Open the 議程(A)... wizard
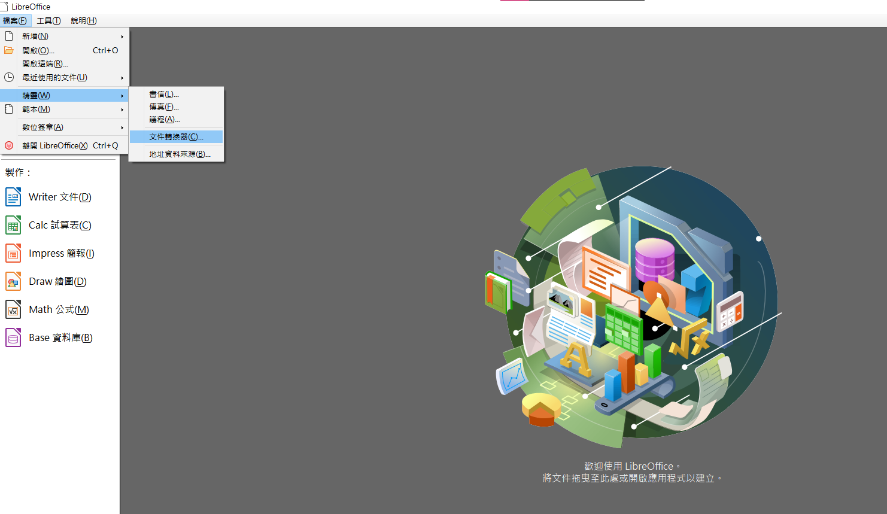Screen dimensions: 887x514 177,119
